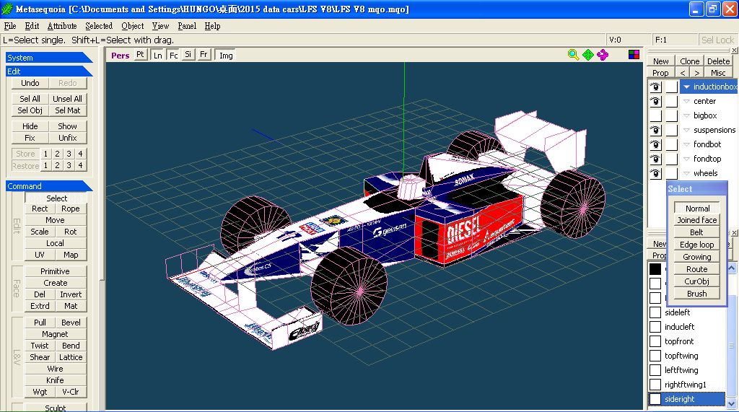Select previous object with the < button
This screenshot has width=739, height=412.
[683, 73]
